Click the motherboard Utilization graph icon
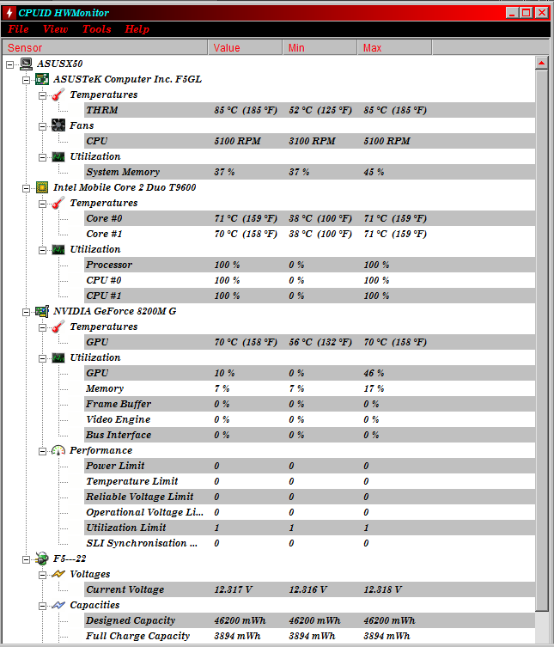554x647 pixels. click(x=58, y=156)
